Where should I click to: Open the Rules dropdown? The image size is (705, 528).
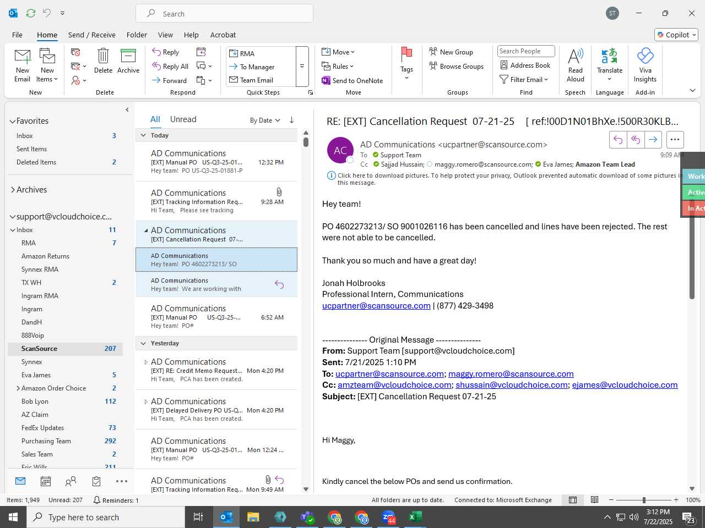[x=338, y=66]
